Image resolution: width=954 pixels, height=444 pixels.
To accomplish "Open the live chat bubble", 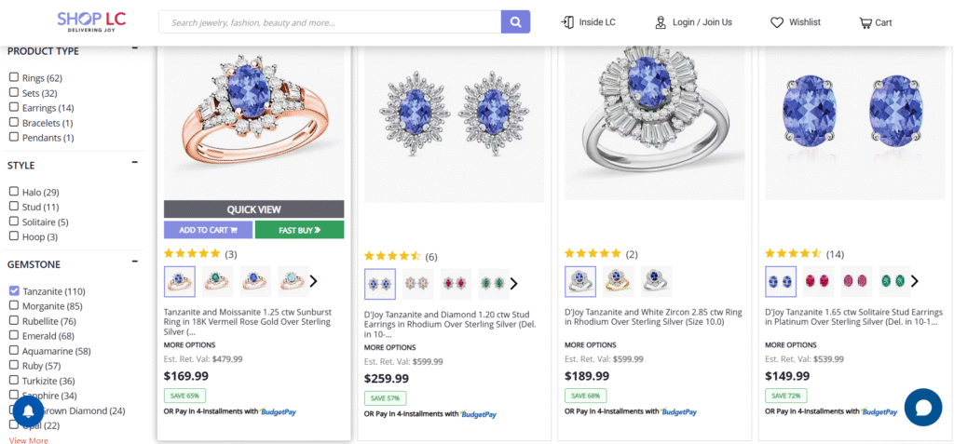I will tap(922, 408).
